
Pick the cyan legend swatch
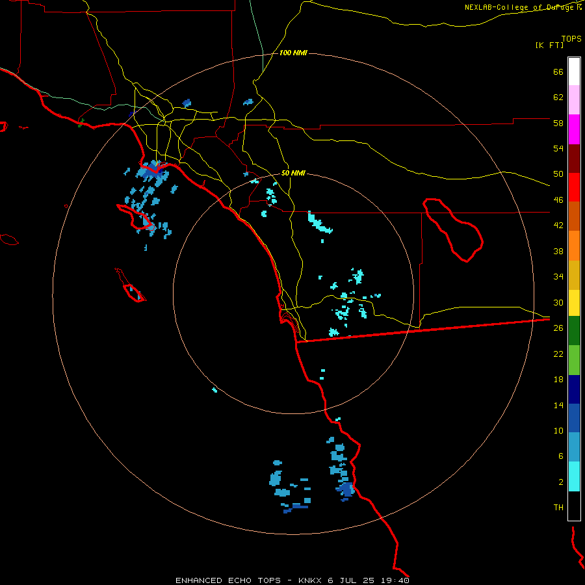[574, 476]
